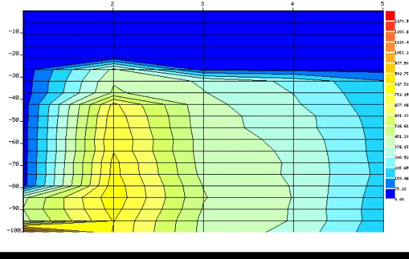Image resolution: width=409 pixels, height=259 pixels.
Task: Click legend swatch between 1203.6 and 1278.9
Action: (390, 27)
